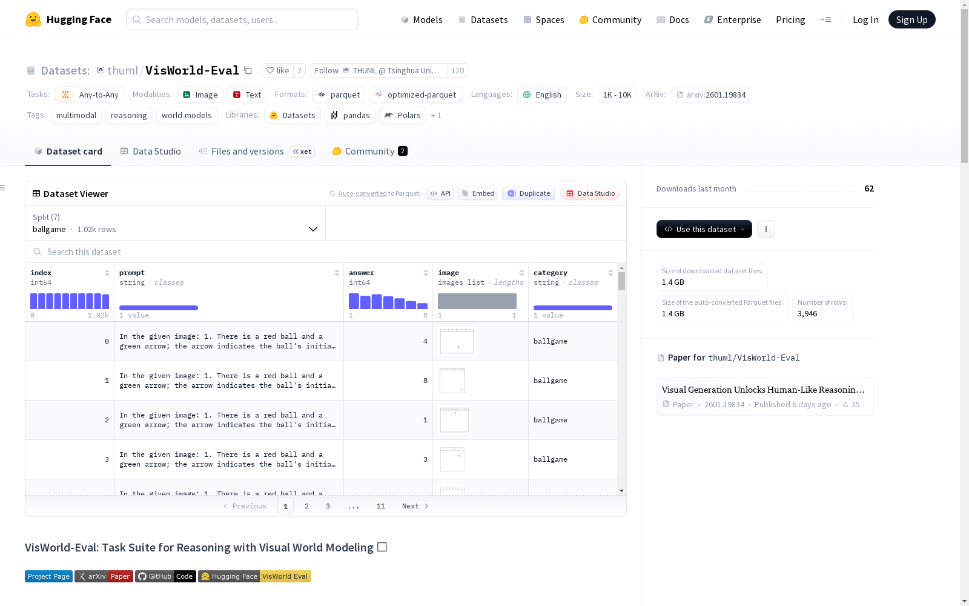Click the multimodal tag
This screenshot has width=969, height=606.
point(76,115)
